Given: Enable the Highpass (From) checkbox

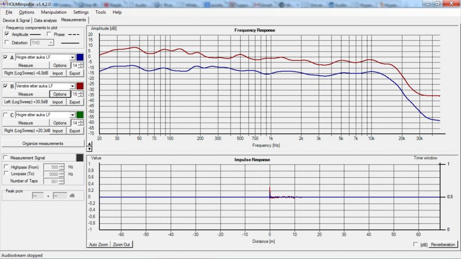Looking at the screenshot, I should tap(6, 167).
